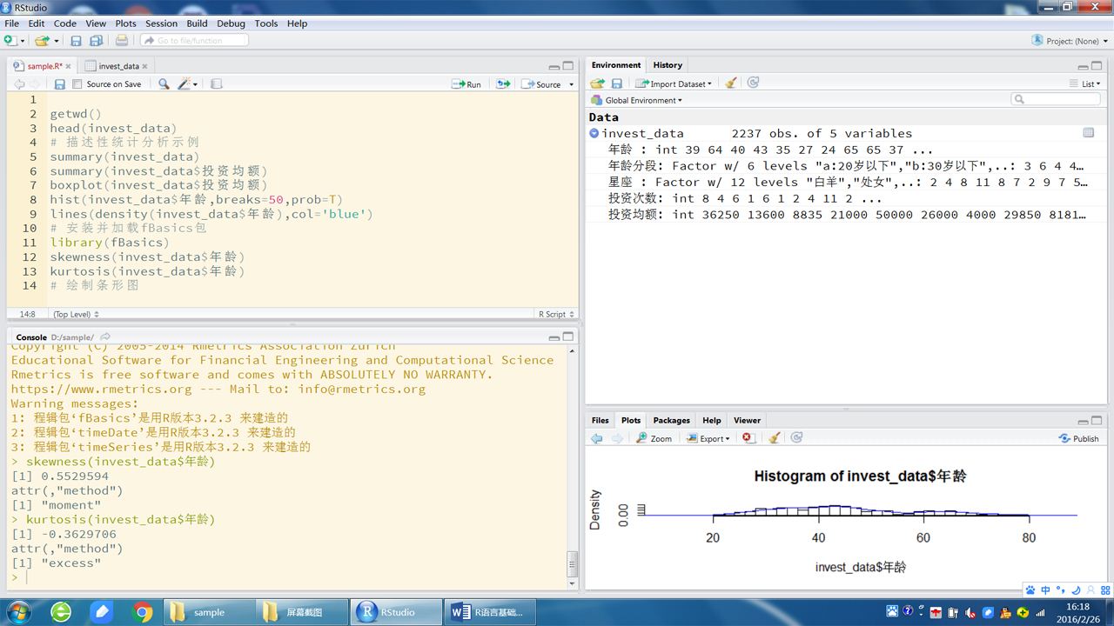Screen dimensions: 1114x626
Task: Open find/replace magnifier in the editor
Action: point(164,84)
